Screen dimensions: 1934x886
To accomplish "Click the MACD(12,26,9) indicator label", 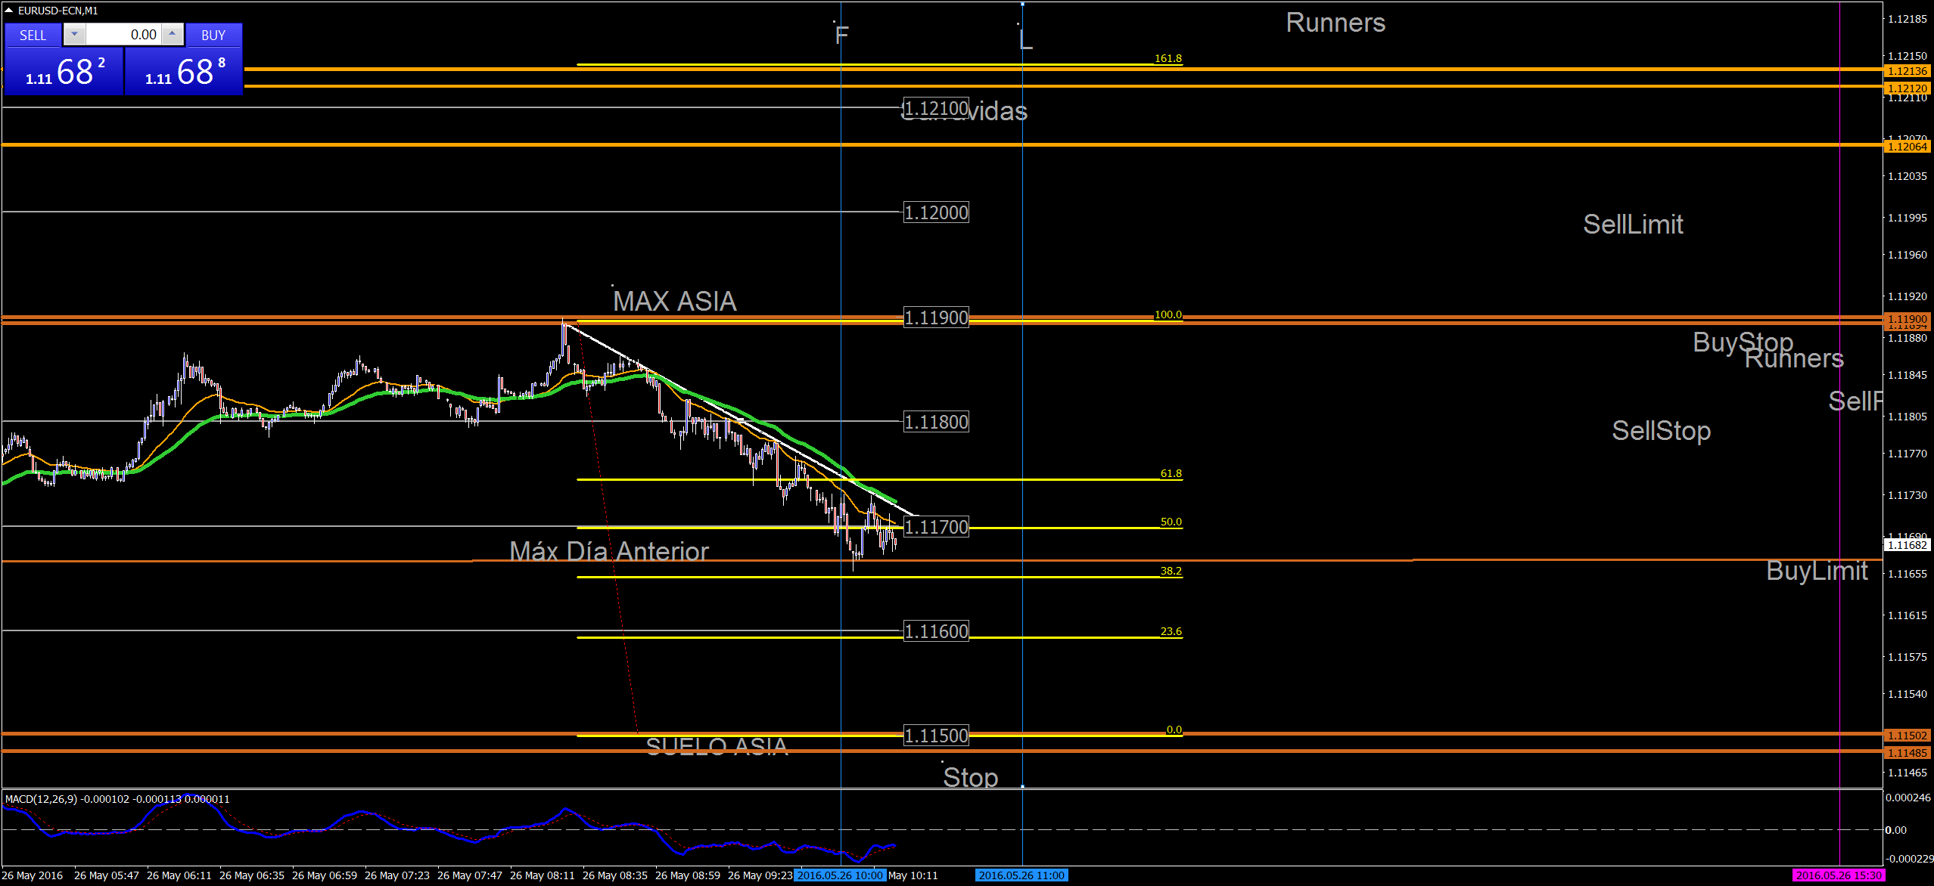I will click(x=42, y=799).
